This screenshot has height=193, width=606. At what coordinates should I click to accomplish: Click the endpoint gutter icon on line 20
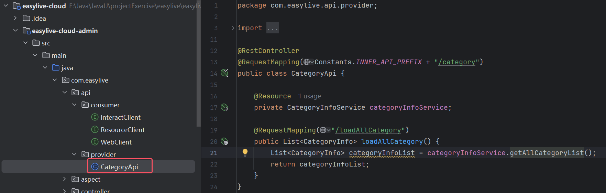click(x=224, y=141)
